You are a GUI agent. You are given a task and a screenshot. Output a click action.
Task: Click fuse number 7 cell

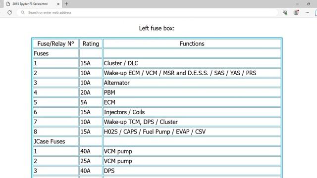pyautogui.click(x=55, y=122)
